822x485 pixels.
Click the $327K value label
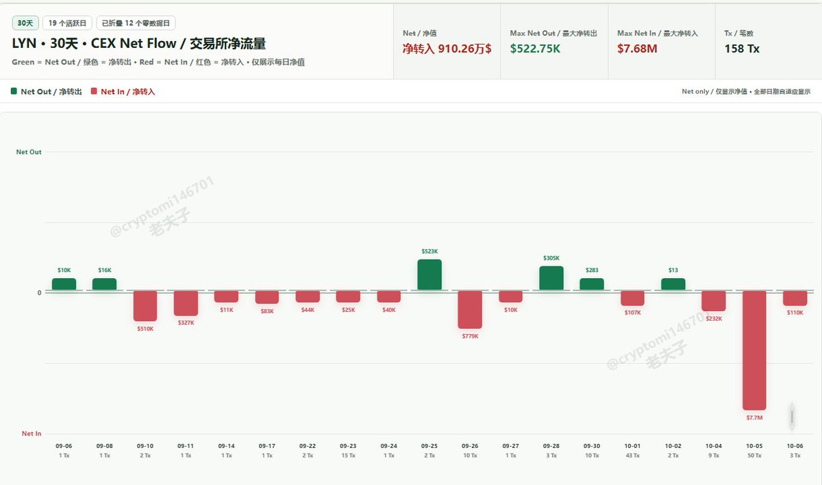(x=186, y=323)
